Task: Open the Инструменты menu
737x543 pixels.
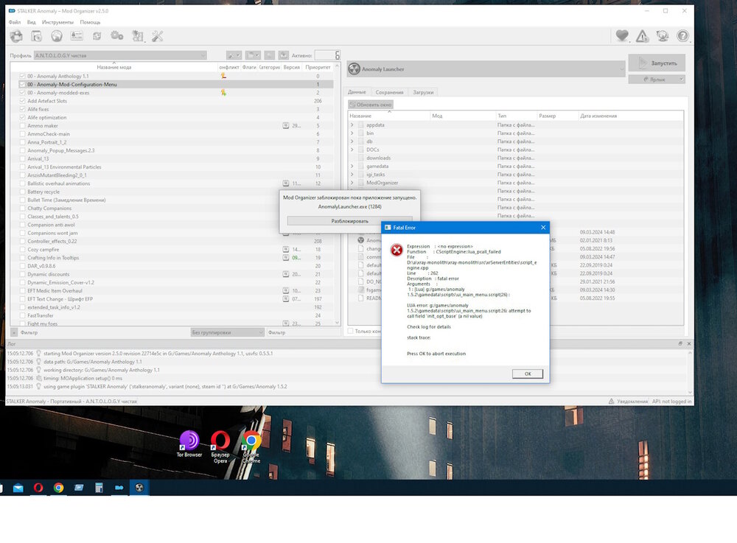Action: click(57, 23)
